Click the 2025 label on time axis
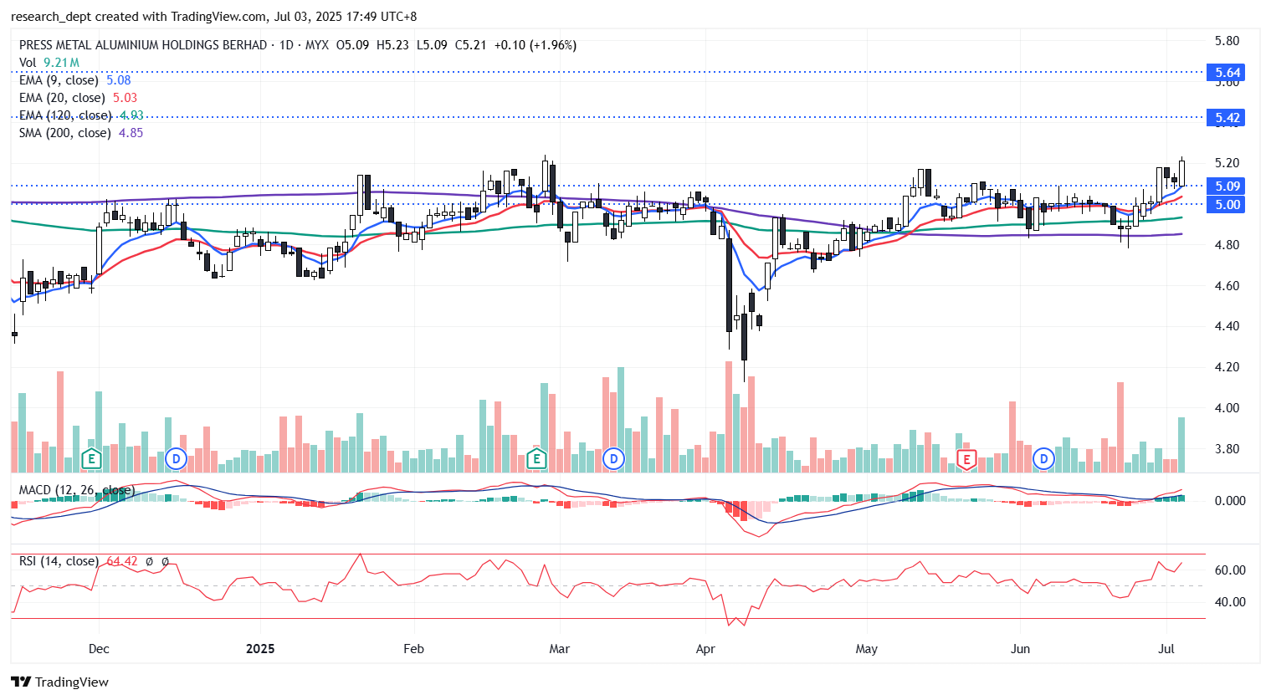The height and width of the screenshot is (700, 1271). [x=260, y=649]
